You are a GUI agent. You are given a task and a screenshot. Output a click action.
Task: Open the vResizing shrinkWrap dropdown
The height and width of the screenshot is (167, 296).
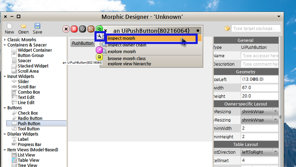[x=259, y=120]
